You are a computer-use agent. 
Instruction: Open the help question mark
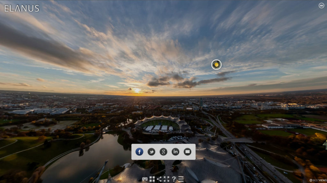[x=174, y=179]
